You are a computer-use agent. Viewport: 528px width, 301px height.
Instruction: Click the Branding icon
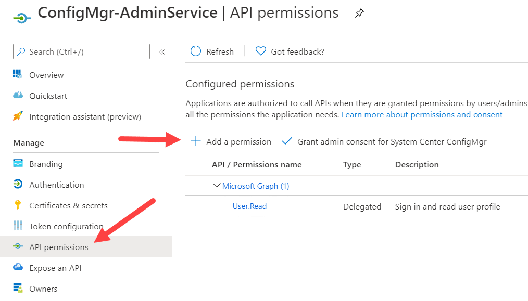(x=18, y=163)
